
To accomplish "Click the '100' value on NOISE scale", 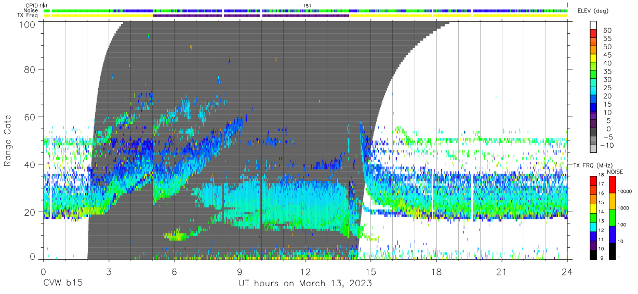I will (622, 225).
